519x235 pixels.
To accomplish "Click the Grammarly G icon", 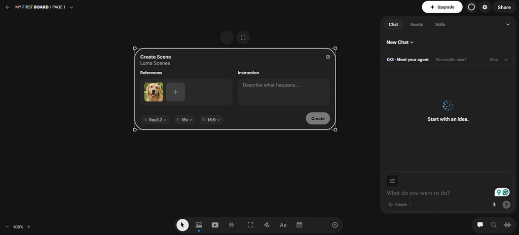I will click(x=505, y=193).
